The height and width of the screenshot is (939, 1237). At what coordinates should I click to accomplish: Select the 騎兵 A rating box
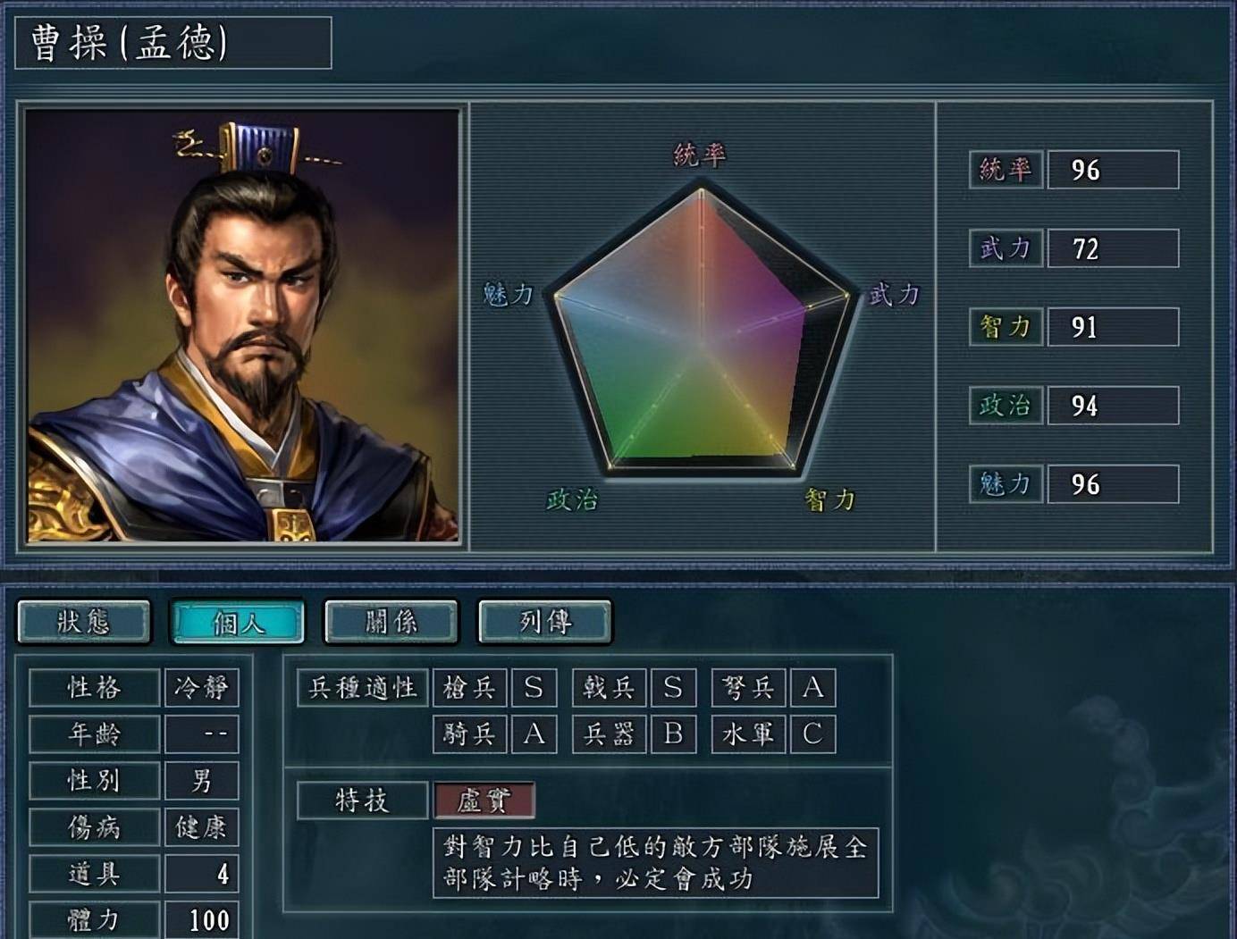click(x=534, y=734)
